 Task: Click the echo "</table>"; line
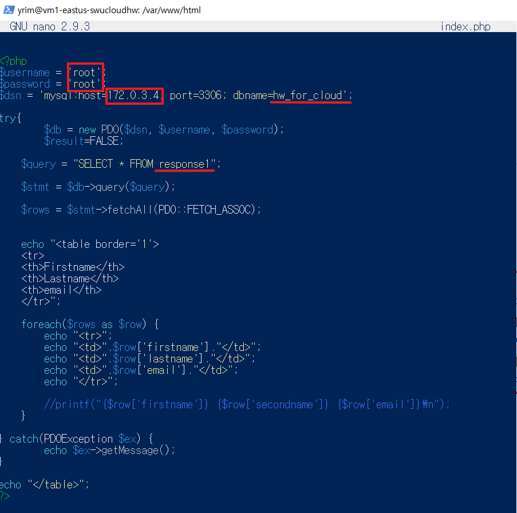point(45,484)
